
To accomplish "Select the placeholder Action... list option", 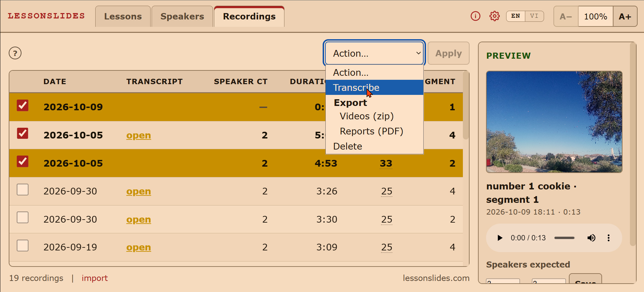I will (374, 72).
